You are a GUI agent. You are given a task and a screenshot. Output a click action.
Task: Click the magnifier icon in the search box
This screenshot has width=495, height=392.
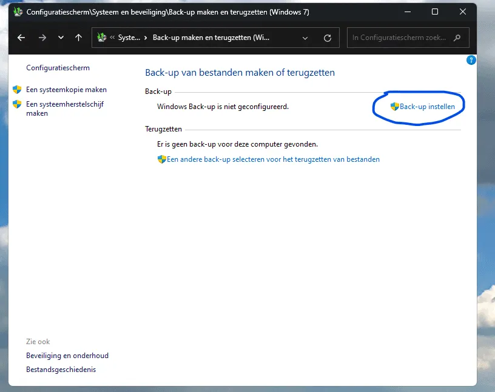pos(457,38)
